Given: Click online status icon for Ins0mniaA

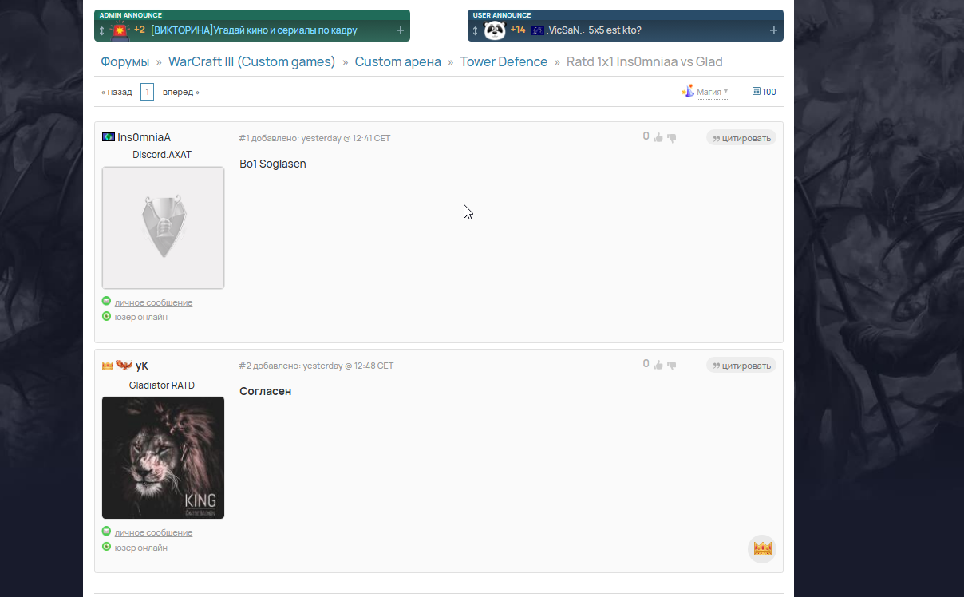Looking at the screenshot, I should [x=106, y=317].
